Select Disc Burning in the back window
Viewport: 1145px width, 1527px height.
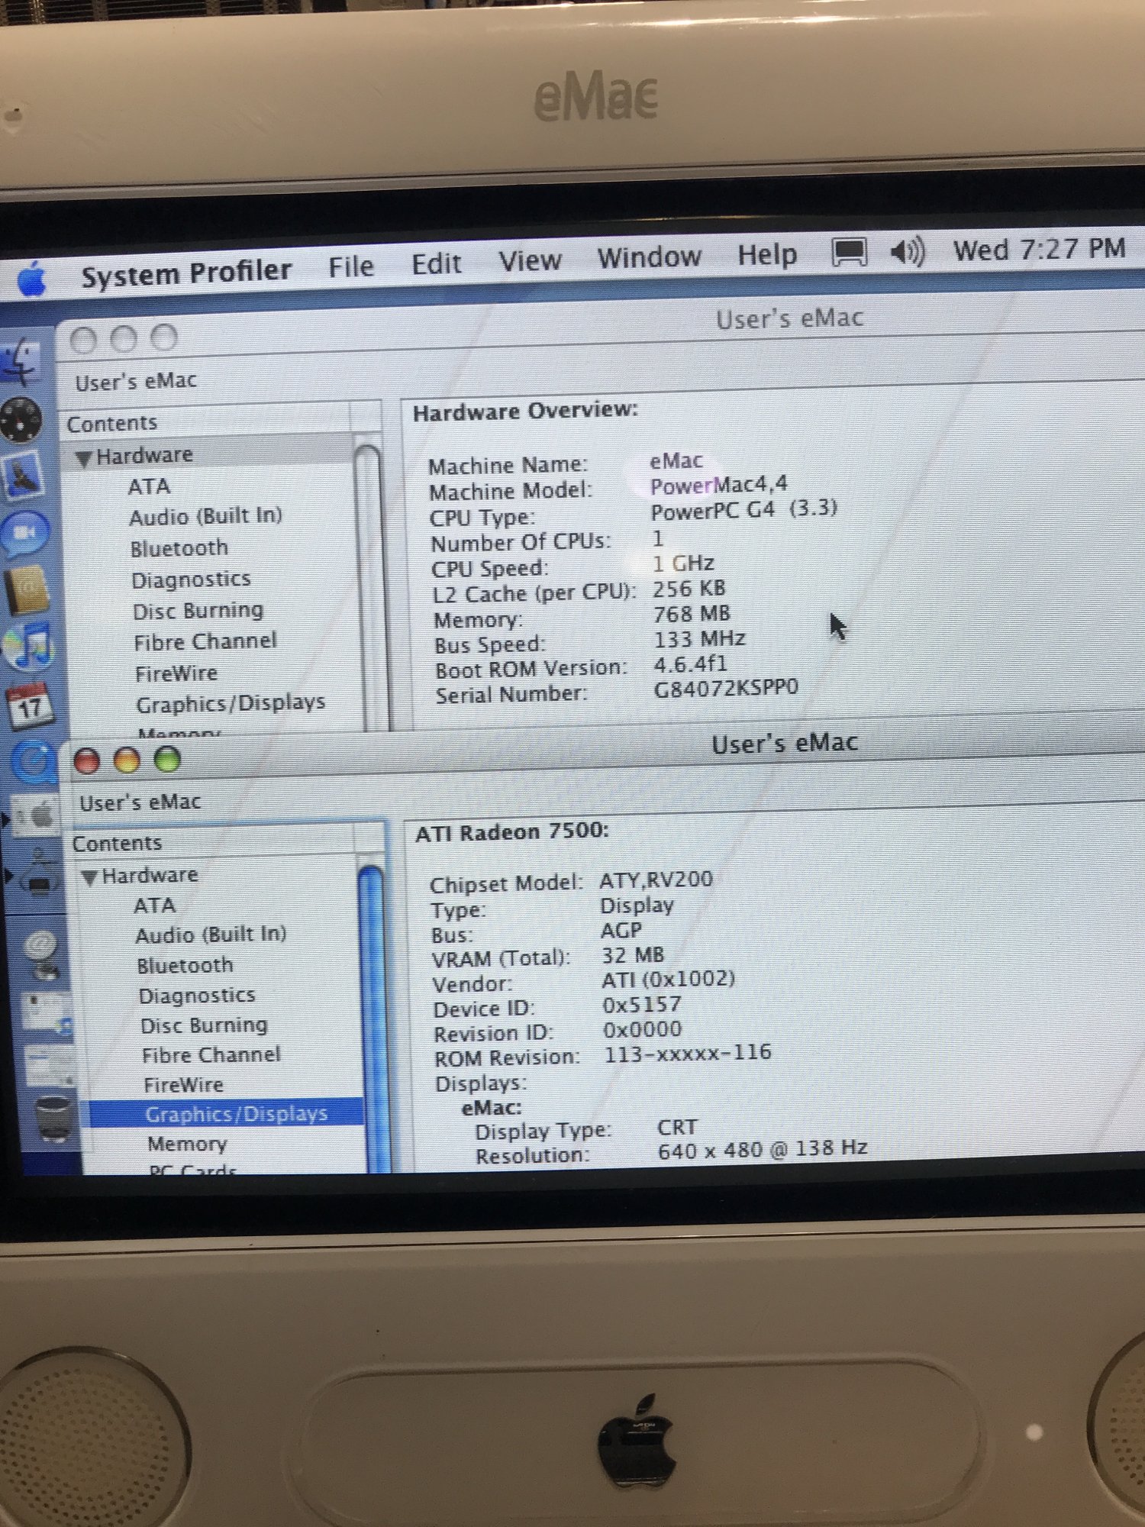[x=198, y=611]
